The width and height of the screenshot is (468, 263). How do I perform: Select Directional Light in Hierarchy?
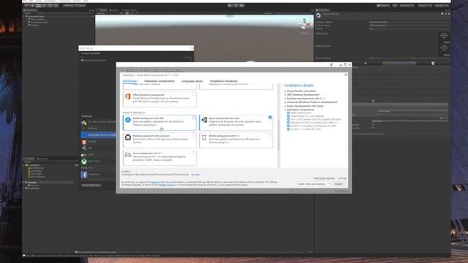pos(39,23)
